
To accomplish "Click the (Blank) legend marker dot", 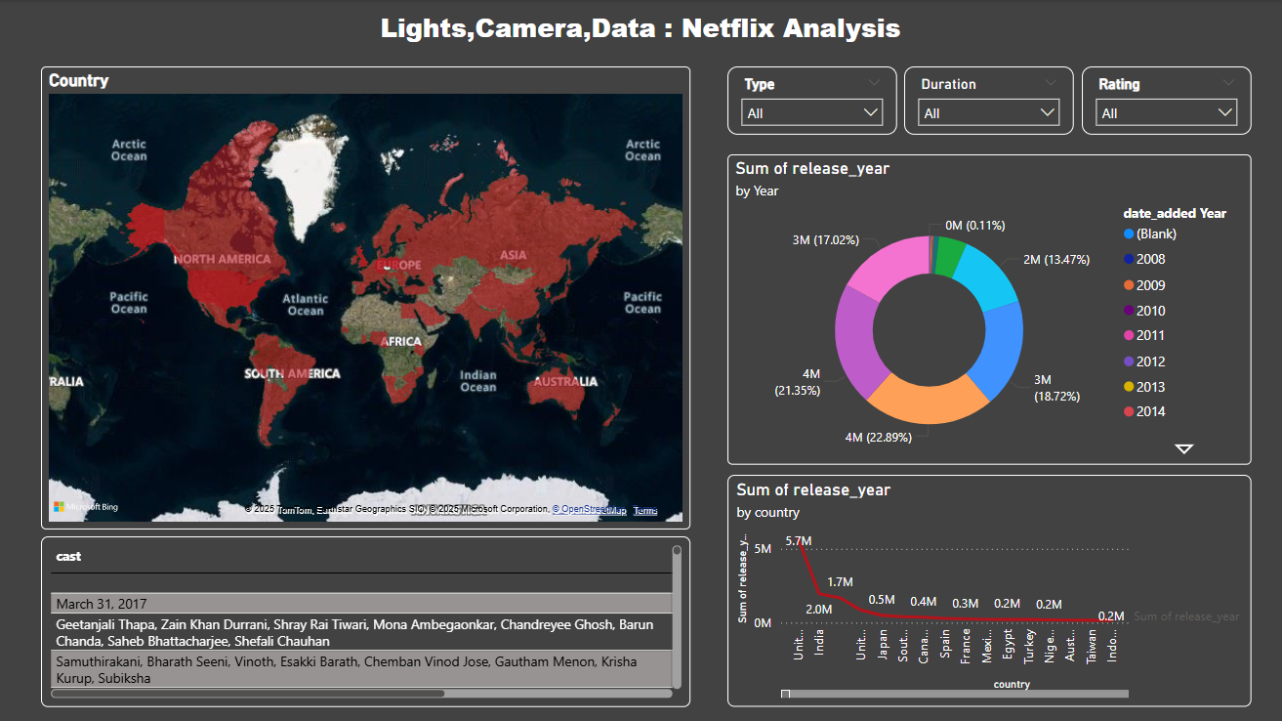I will point(1129,234).
